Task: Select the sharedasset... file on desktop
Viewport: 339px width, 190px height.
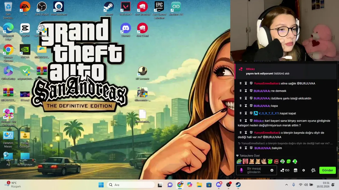Action: pyautogui.click(x=142, y=116)
